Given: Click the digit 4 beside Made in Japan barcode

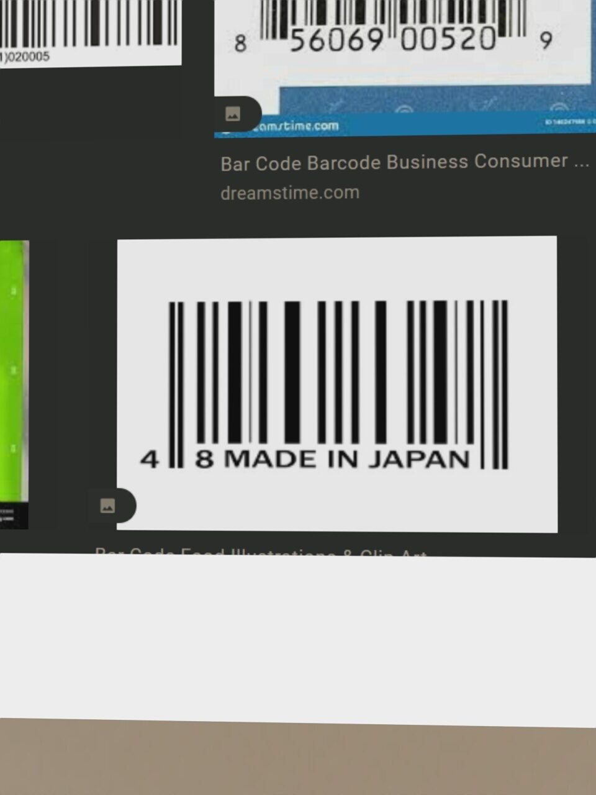Looking at the screenshot, I should coord(149,460).
